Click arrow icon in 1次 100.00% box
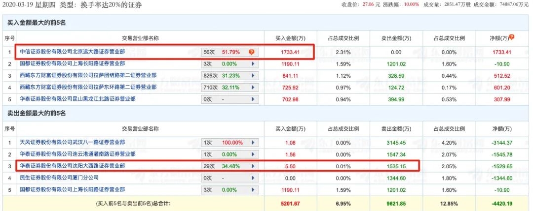 [253, 143]
